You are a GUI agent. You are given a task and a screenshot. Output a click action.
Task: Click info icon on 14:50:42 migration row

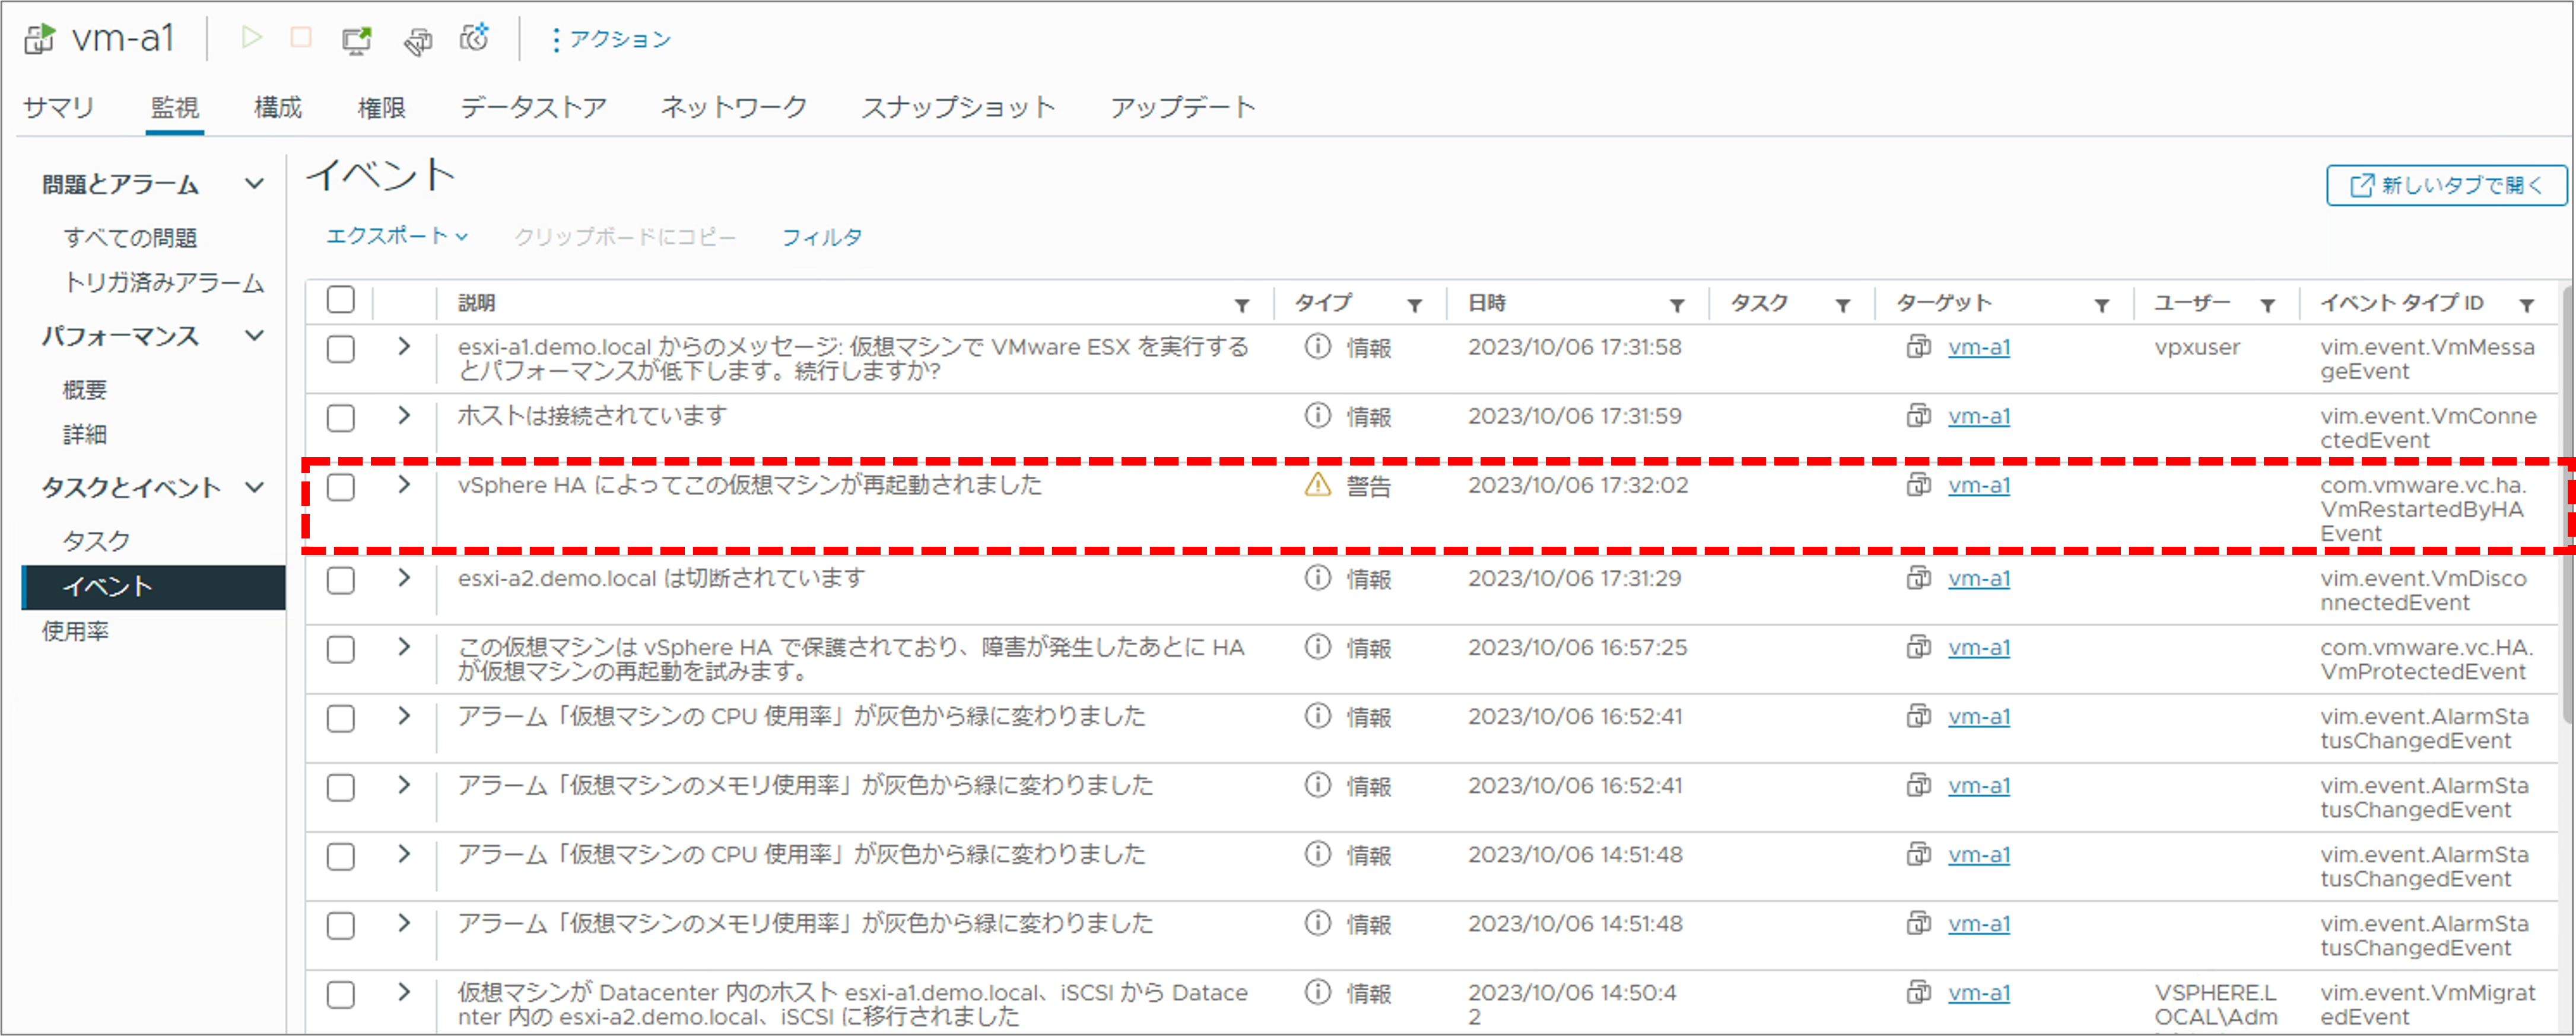click(1318, 992)
